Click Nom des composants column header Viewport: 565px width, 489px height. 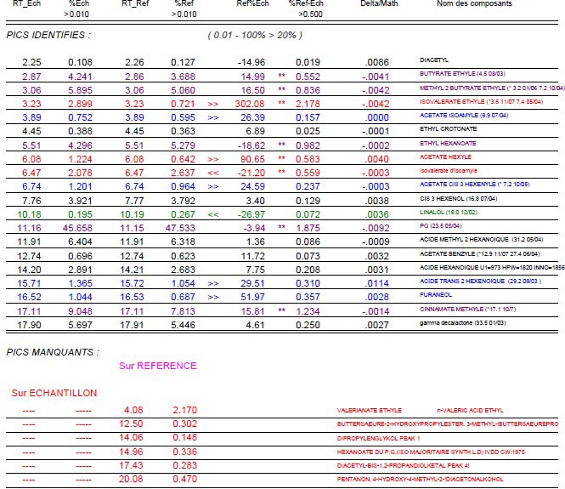click(474, 3)
